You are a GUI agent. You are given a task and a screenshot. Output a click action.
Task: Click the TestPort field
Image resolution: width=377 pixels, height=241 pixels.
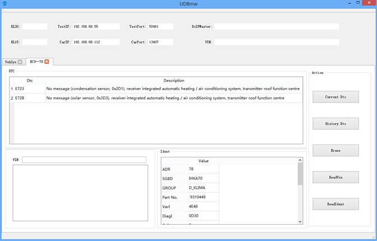[x=160, y=26]
